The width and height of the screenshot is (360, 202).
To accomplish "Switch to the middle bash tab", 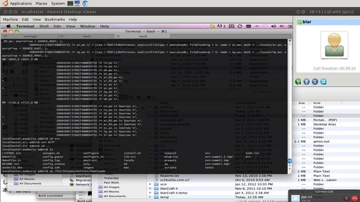I will pyautogui.click(x=86, y=36).
